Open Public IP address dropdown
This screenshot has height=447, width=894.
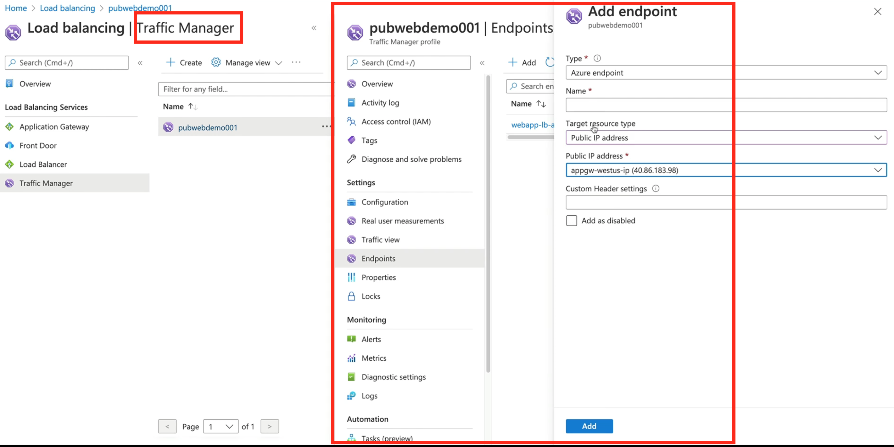pyautogui.click(x=726, y=170)
